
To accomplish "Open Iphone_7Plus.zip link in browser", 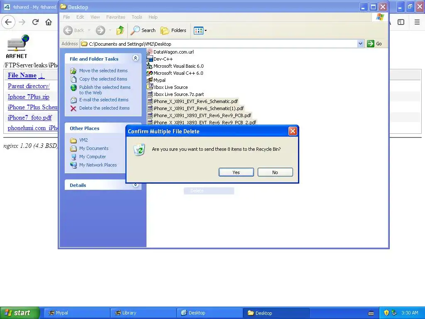I will [x=29, y=97].
